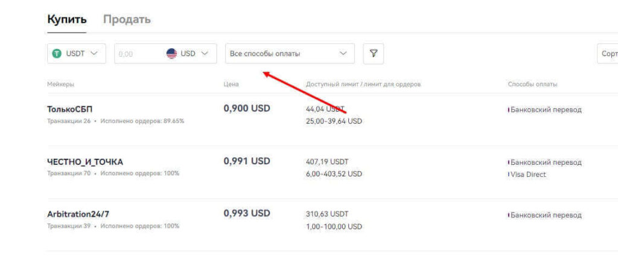Image resolution: width=618 pixels, height=256 pixels.
Task: Switch to the Купить tab
Action: pyautogui.click(x=67, y=20)
